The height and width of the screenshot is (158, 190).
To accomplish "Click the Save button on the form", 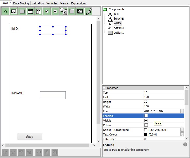I will 30,137.
